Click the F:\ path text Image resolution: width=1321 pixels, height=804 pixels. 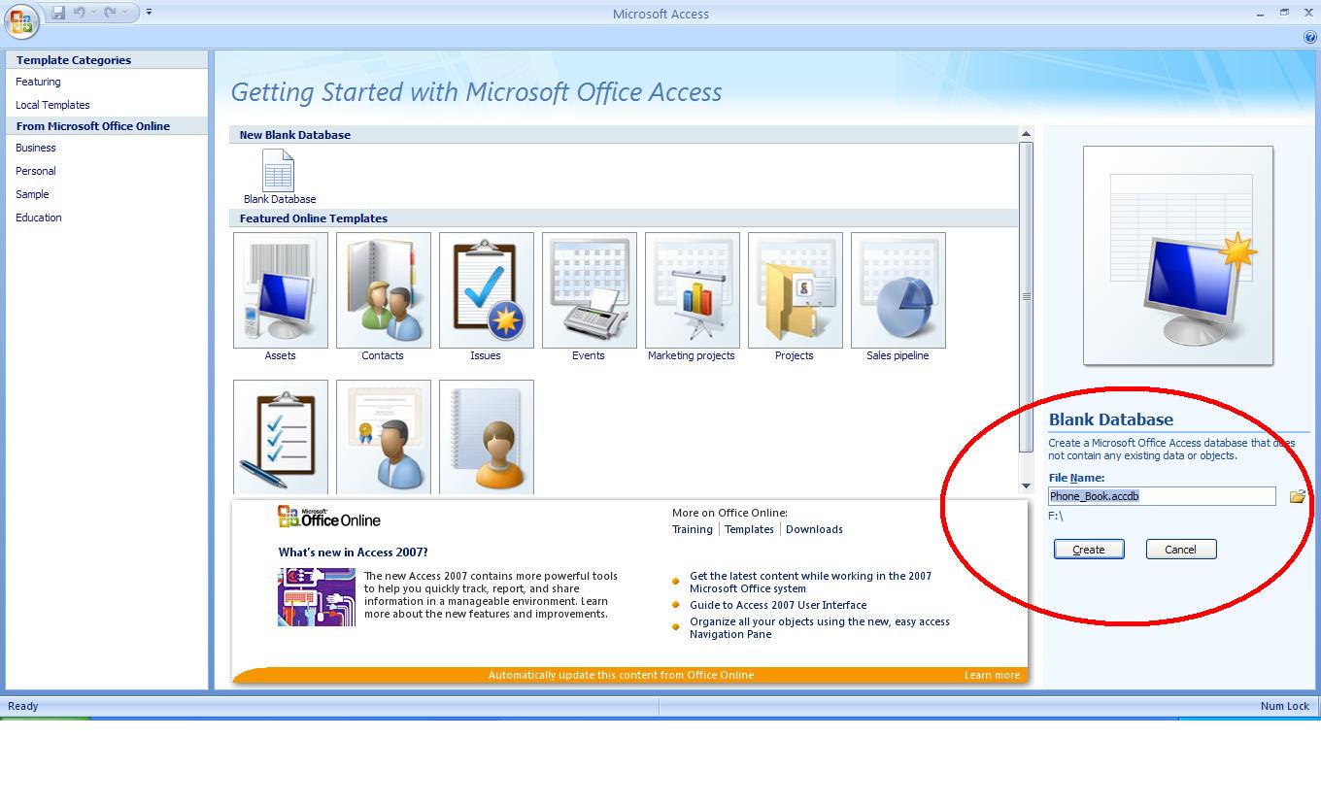coord(1056,517)
